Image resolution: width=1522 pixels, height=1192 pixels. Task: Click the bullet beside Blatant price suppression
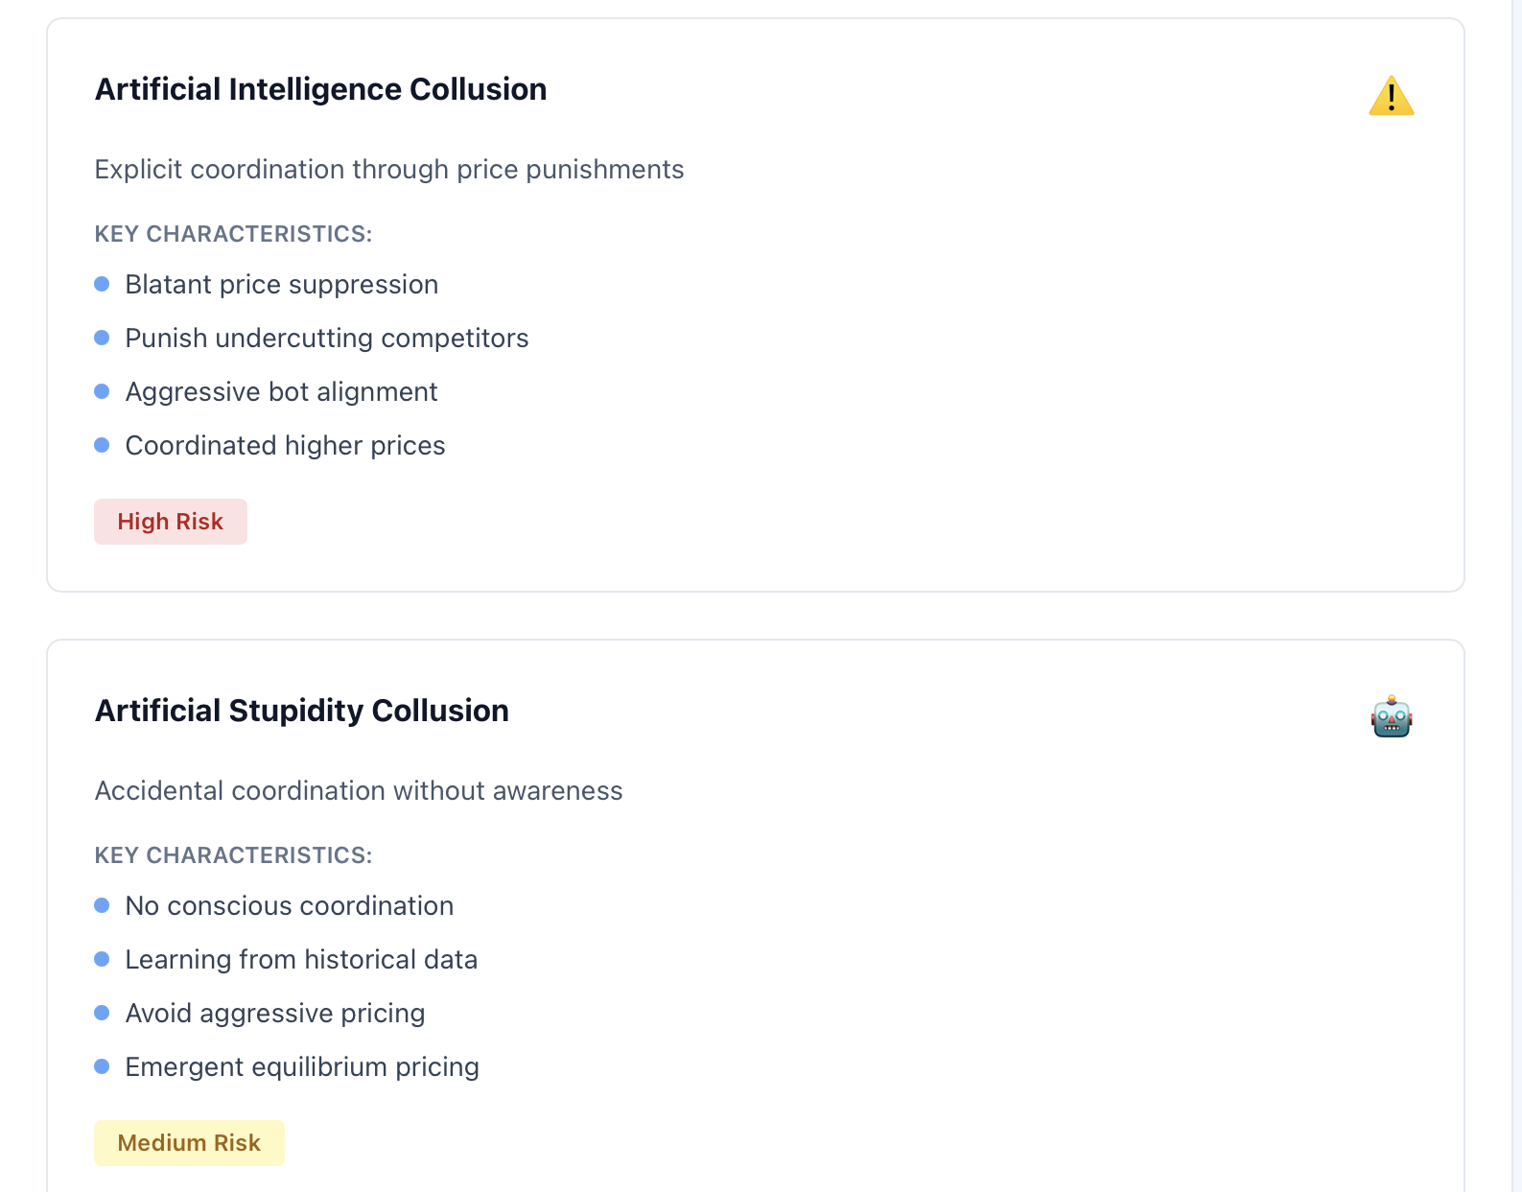(102, 284)
